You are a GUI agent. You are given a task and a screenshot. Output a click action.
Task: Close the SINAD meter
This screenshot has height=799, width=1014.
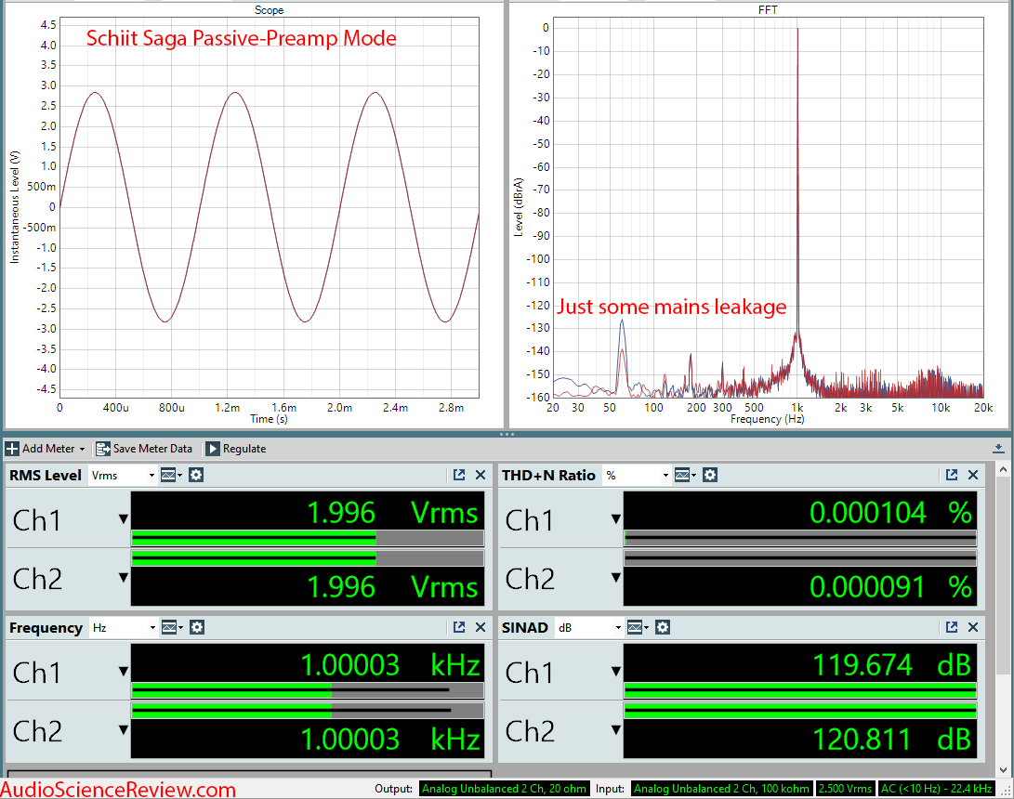[972, 627]
